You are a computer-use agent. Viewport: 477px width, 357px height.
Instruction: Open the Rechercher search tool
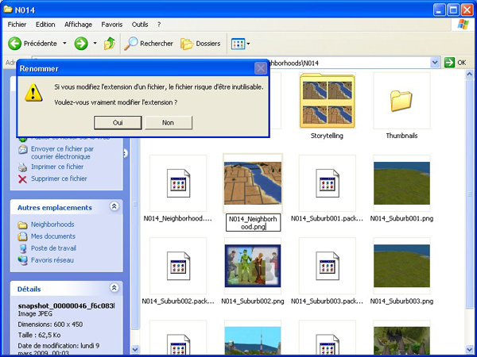click(x=149, y=44)
